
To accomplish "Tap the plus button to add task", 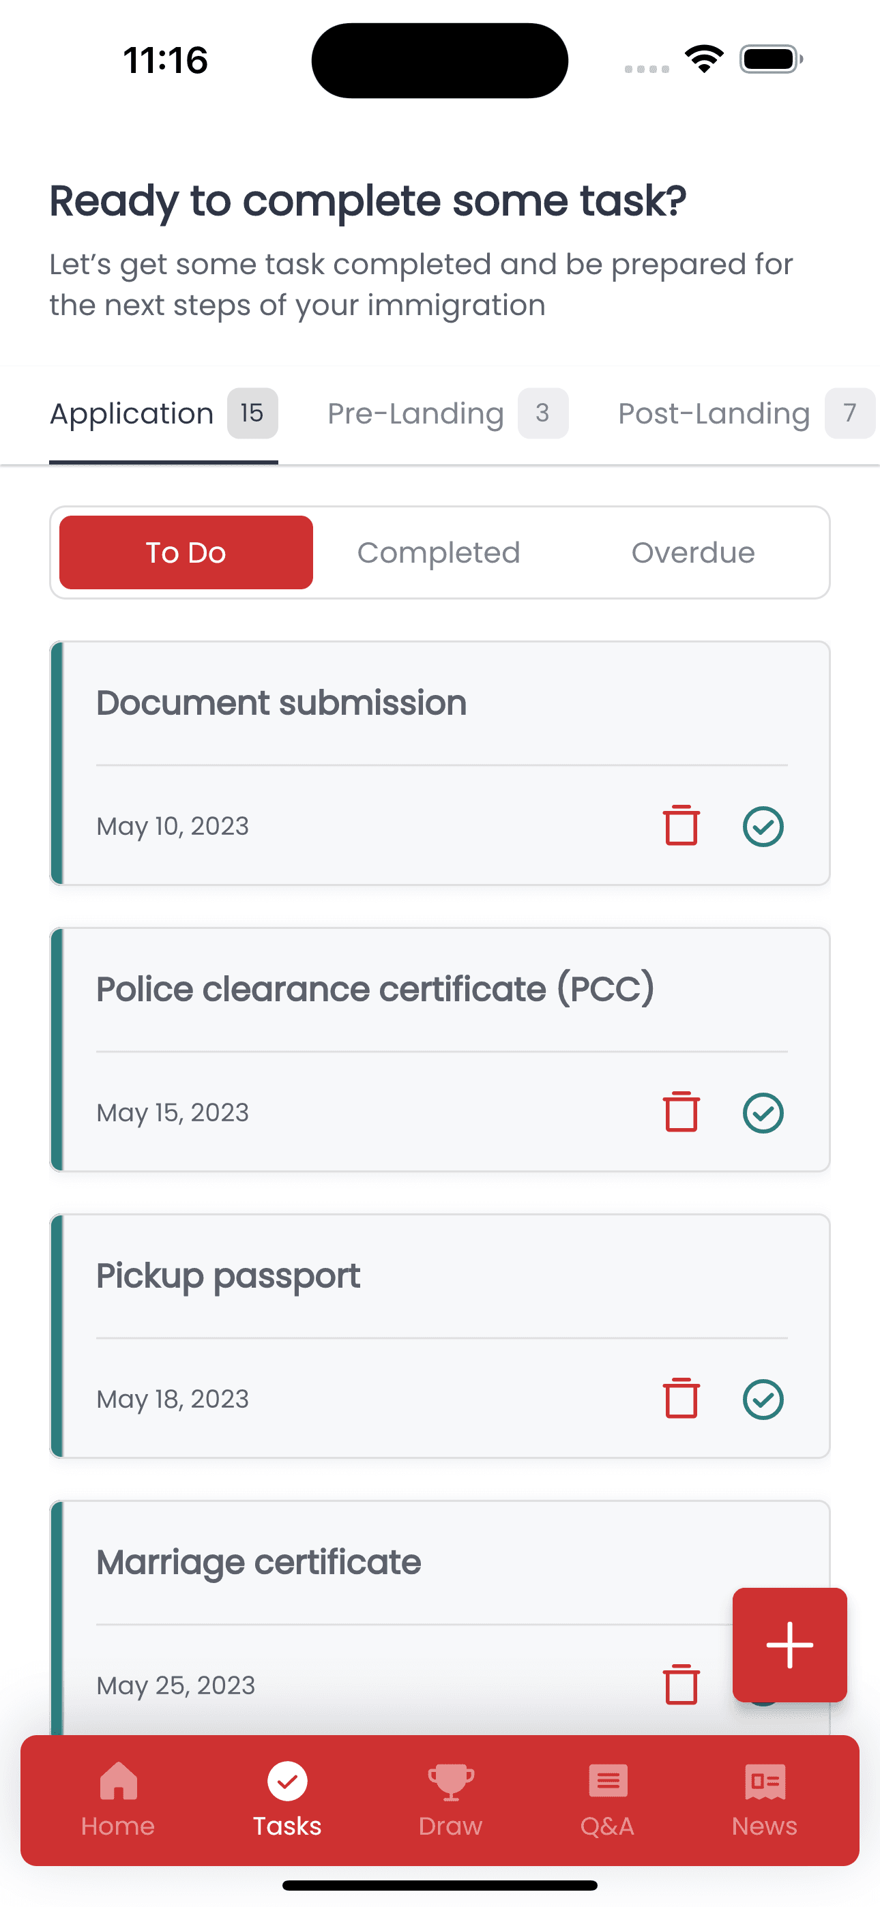I will point(790,1645).
